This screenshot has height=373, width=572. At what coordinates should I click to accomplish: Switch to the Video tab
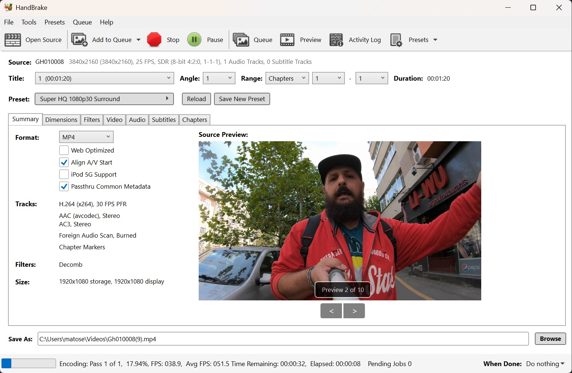pyautogui.click(x=114, y=120)
